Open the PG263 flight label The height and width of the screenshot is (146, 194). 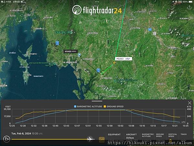pos(124,59)
